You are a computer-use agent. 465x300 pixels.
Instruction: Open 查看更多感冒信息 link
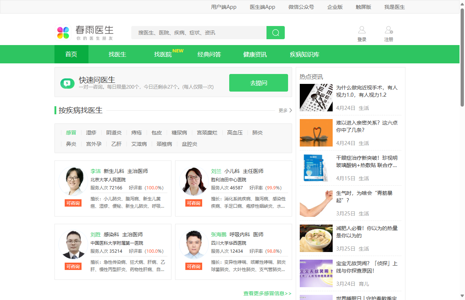267,293
